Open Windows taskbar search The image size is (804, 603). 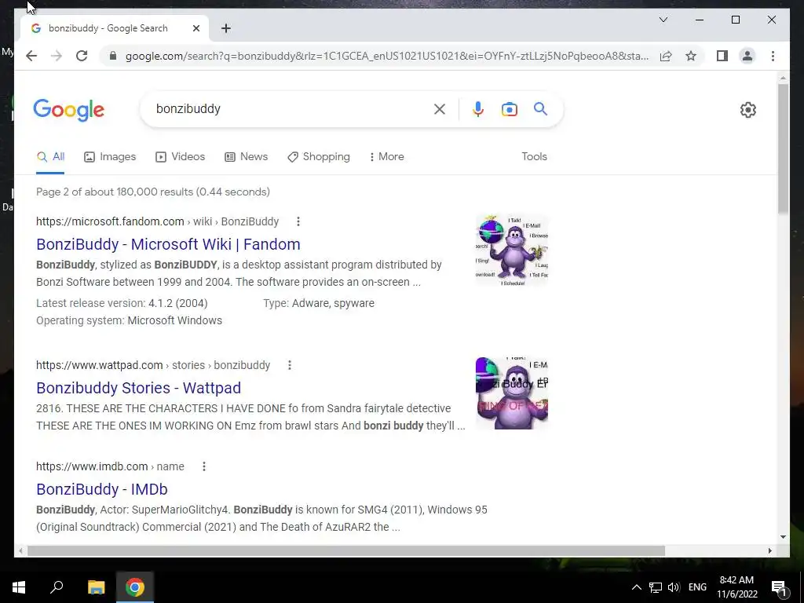pyautogui.click(x=57, y=587)
